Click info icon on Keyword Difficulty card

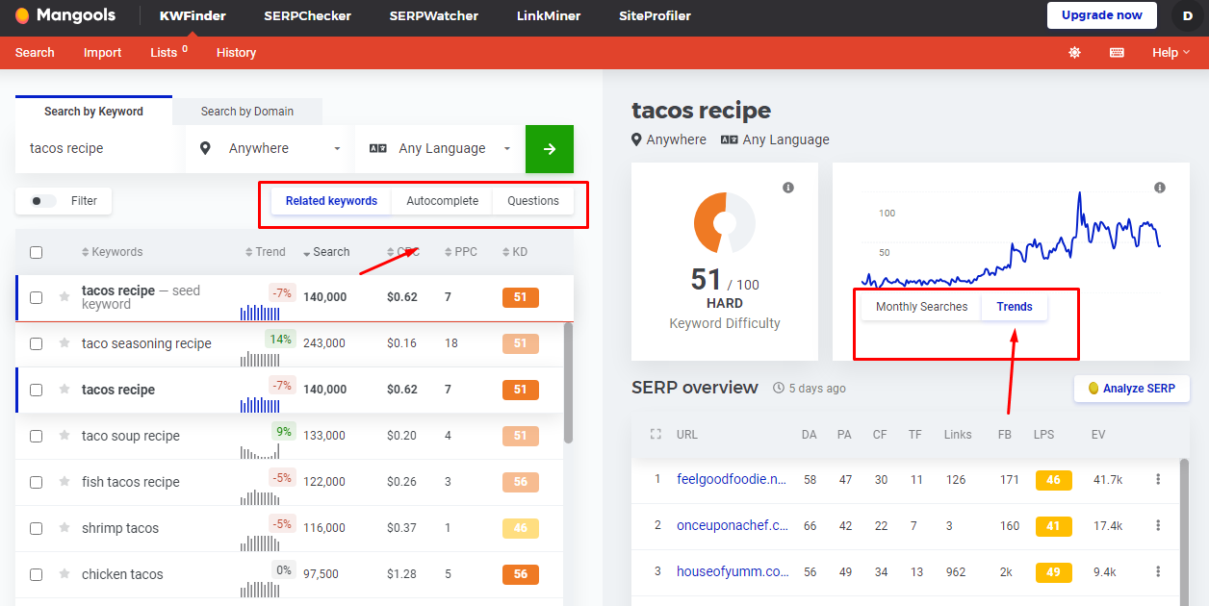pos(788,188)
